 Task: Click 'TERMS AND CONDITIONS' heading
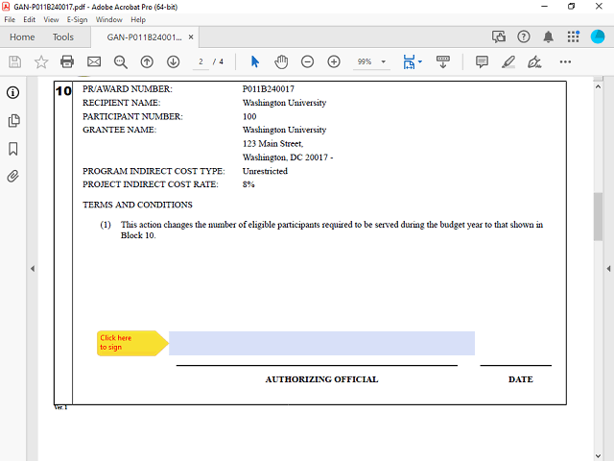coord(137,205)
